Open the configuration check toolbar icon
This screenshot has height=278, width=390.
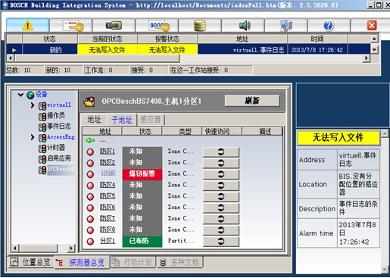point(286,26)
